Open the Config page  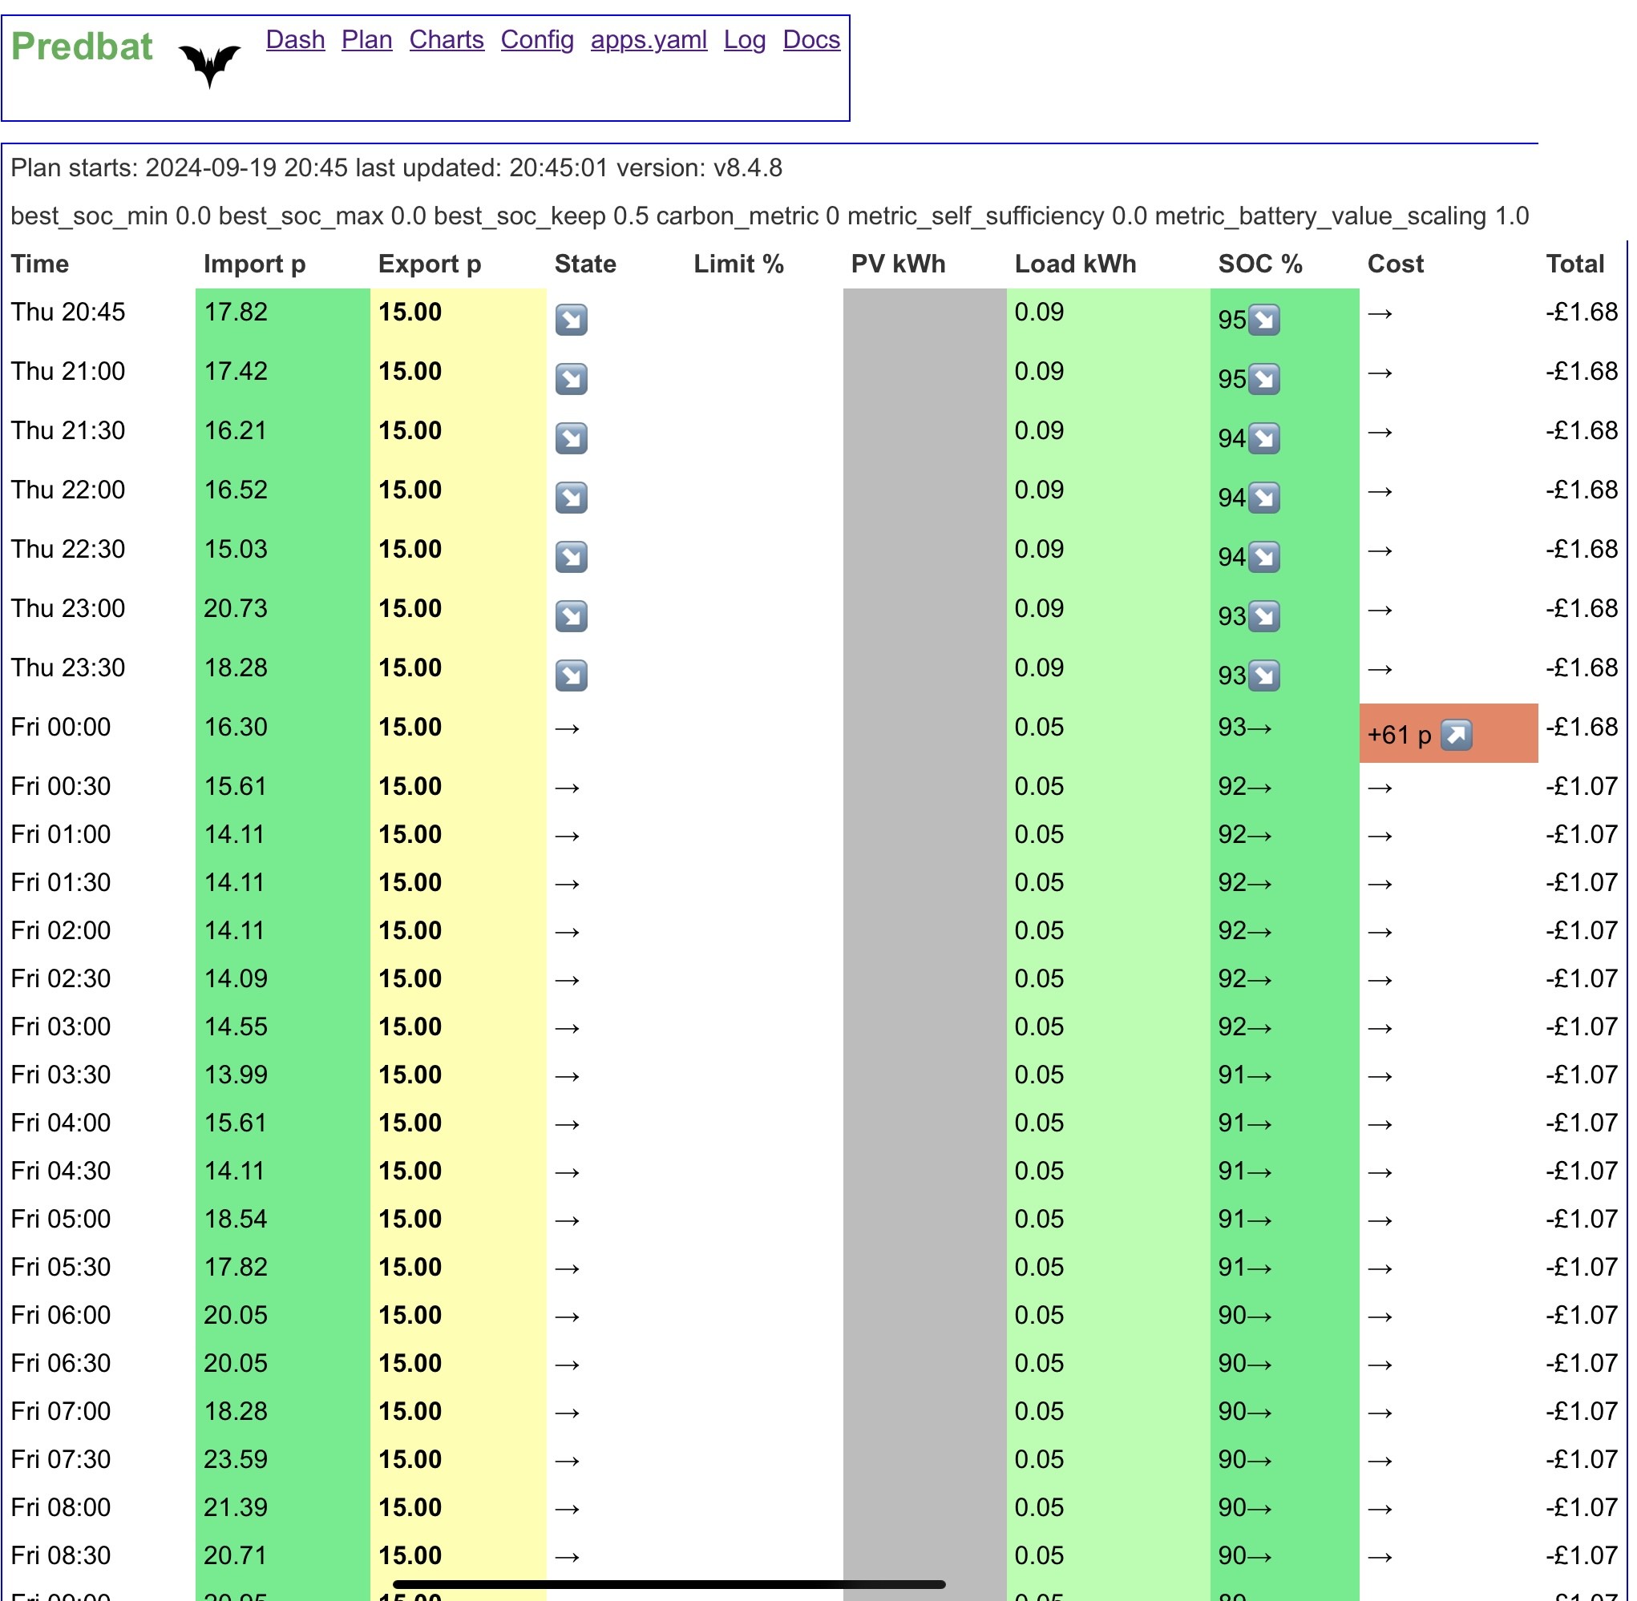[538, 39]
